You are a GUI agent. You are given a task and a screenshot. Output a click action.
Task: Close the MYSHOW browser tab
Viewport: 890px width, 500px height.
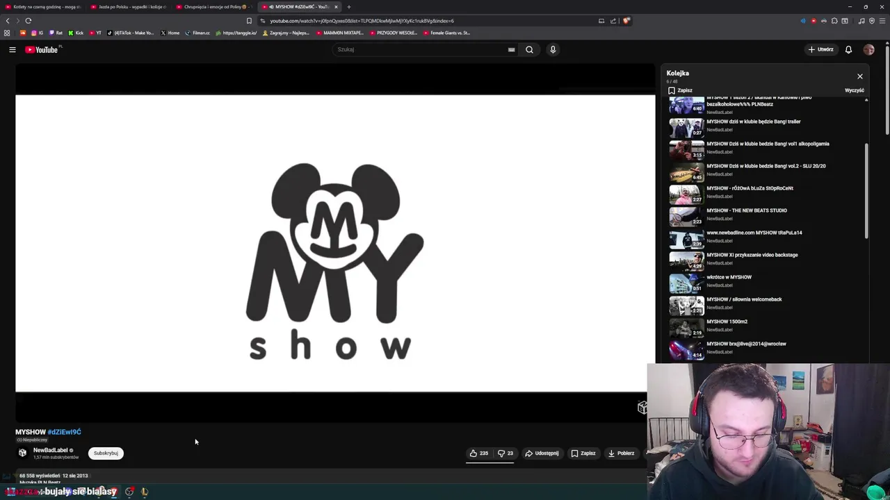[336, 7]
